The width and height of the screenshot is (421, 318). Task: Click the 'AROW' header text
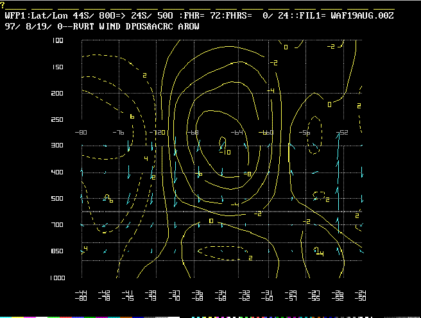(189, 26)
